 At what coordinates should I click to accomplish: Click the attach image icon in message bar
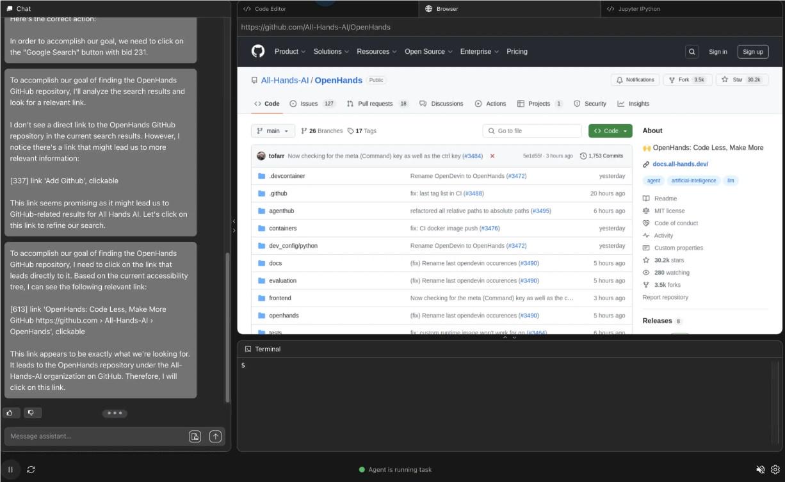click(x=195, y=436)
